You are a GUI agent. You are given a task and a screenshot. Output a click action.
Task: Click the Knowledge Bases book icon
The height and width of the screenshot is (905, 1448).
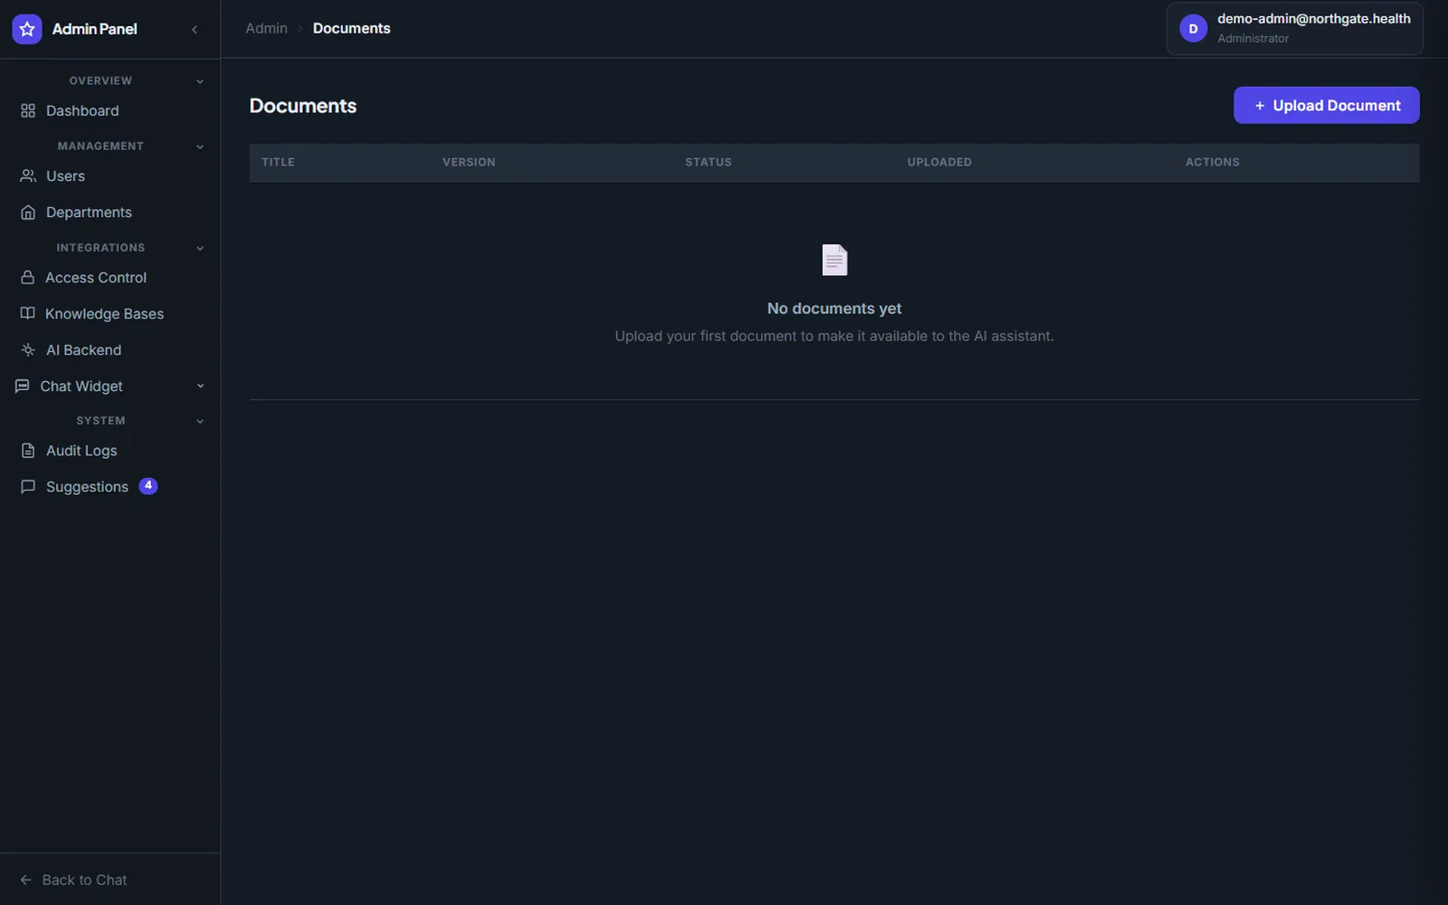coord(28,313)
